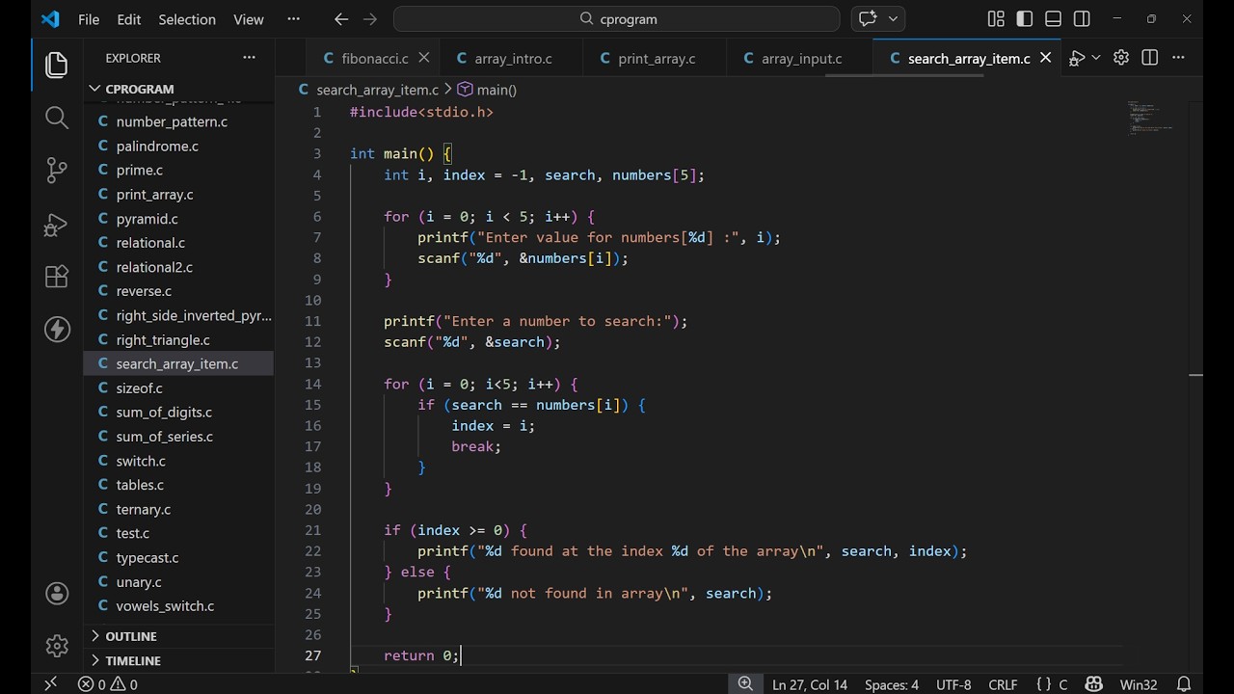Go forward using the right arrow

370,19
